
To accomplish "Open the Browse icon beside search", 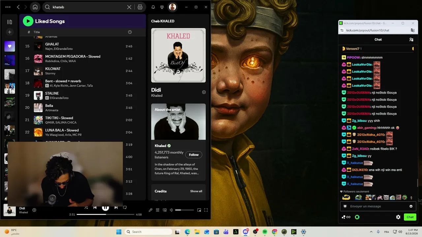I will (x=140, y=7).
